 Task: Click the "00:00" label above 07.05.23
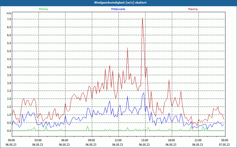pos(225,140)
